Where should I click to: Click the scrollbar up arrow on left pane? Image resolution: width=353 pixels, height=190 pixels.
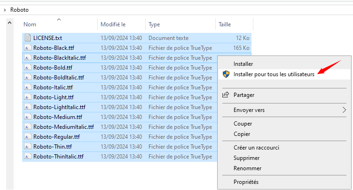tap(10, 22)
